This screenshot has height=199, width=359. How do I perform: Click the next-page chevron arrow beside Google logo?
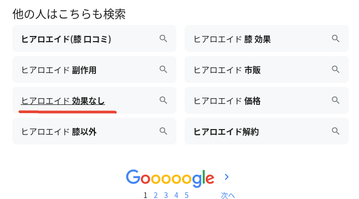(226, 177)
